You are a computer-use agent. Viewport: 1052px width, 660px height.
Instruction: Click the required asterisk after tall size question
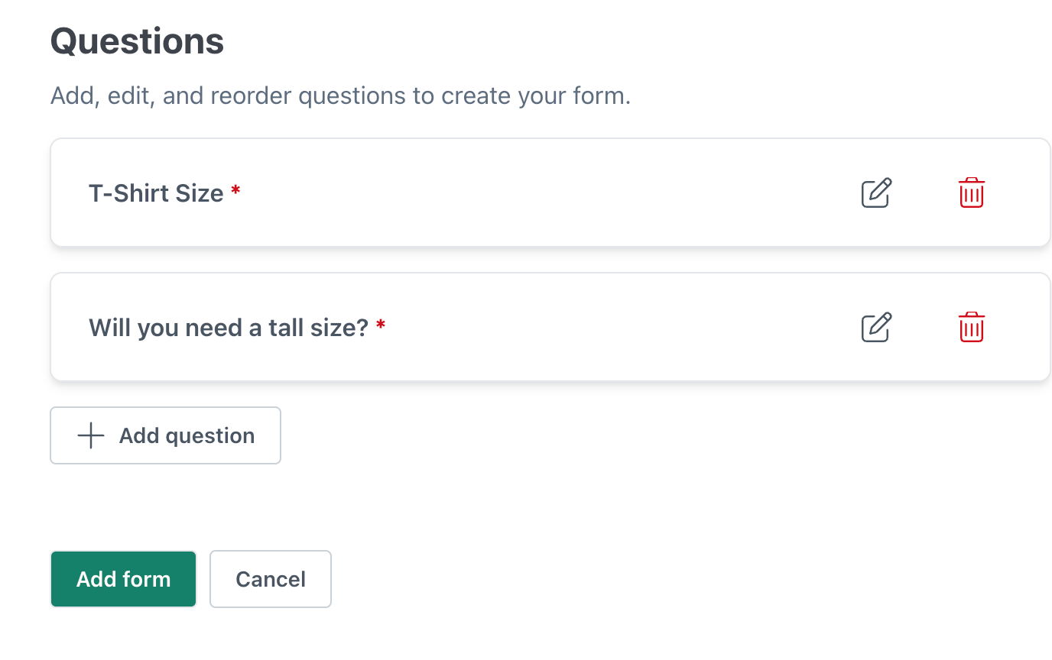[381, 325]
